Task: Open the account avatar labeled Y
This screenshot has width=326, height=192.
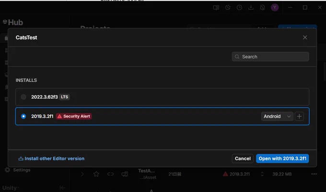Action: click(275, 8)
